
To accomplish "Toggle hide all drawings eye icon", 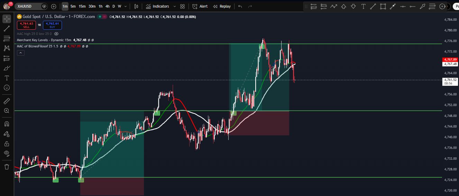I will 7,153.
